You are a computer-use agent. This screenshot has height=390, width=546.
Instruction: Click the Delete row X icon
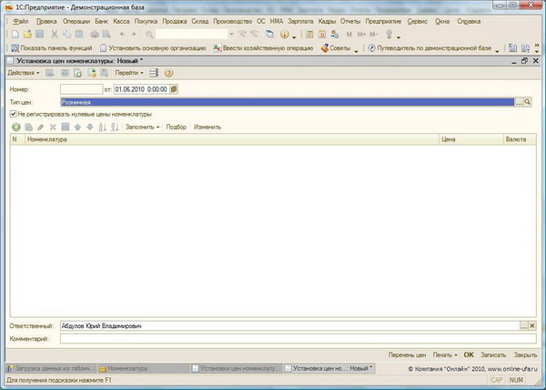click(x=53, y=127)
